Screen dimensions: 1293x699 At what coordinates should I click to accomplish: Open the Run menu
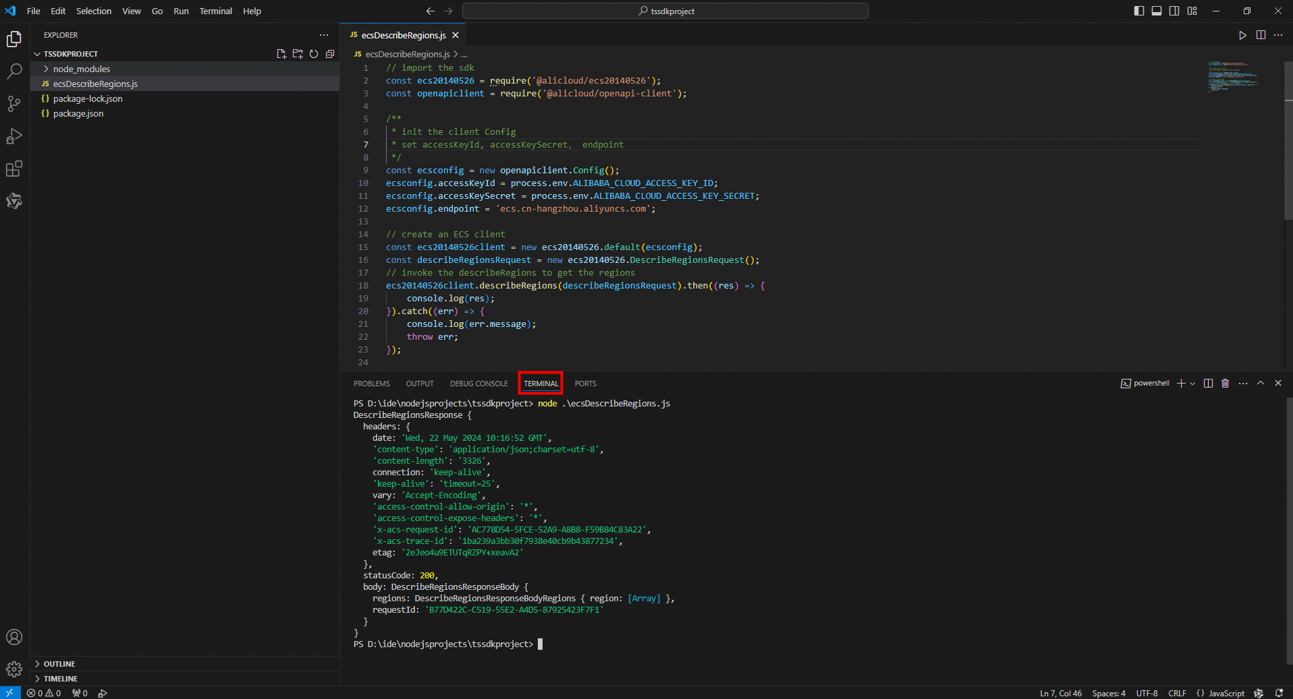point(181,11)
